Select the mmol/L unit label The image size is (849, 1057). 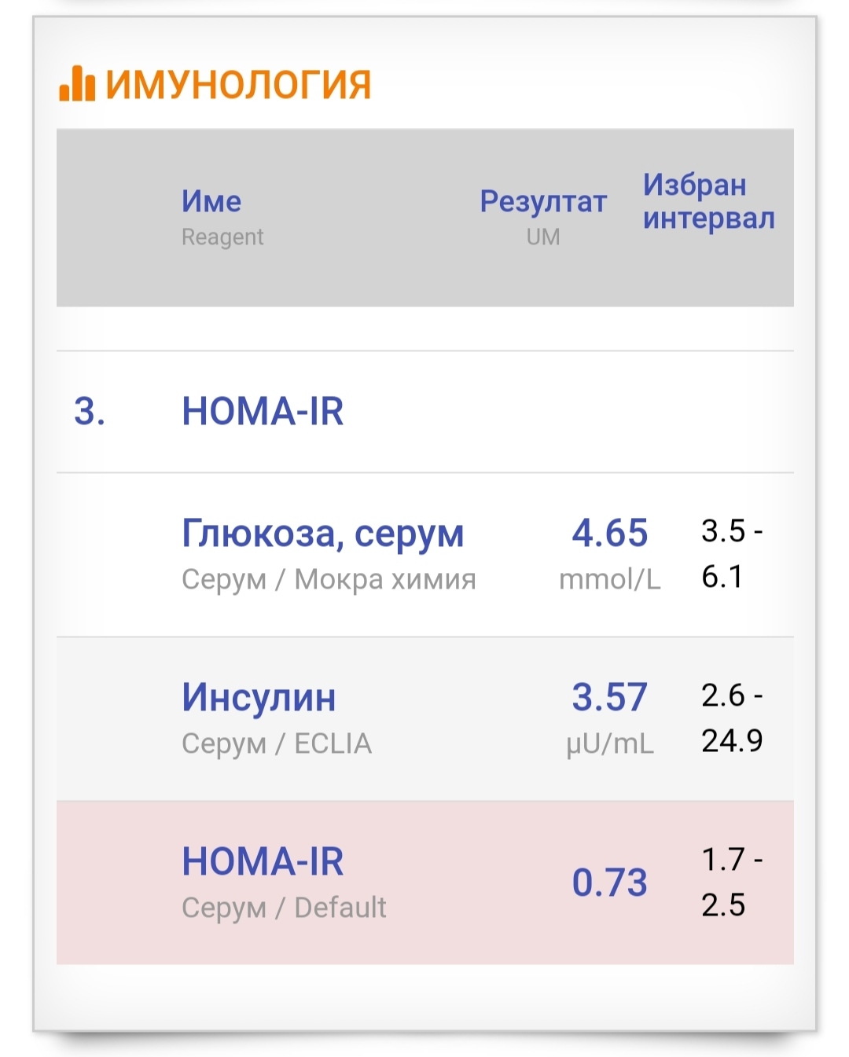coord(609,579)
